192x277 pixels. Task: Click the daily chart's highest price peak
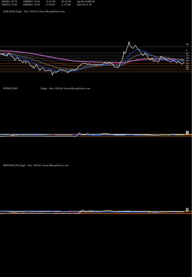[x=129, y=42]
